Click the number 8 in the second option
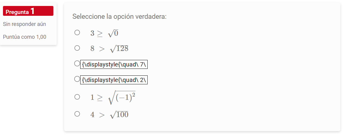 click(x=92, y=49)
